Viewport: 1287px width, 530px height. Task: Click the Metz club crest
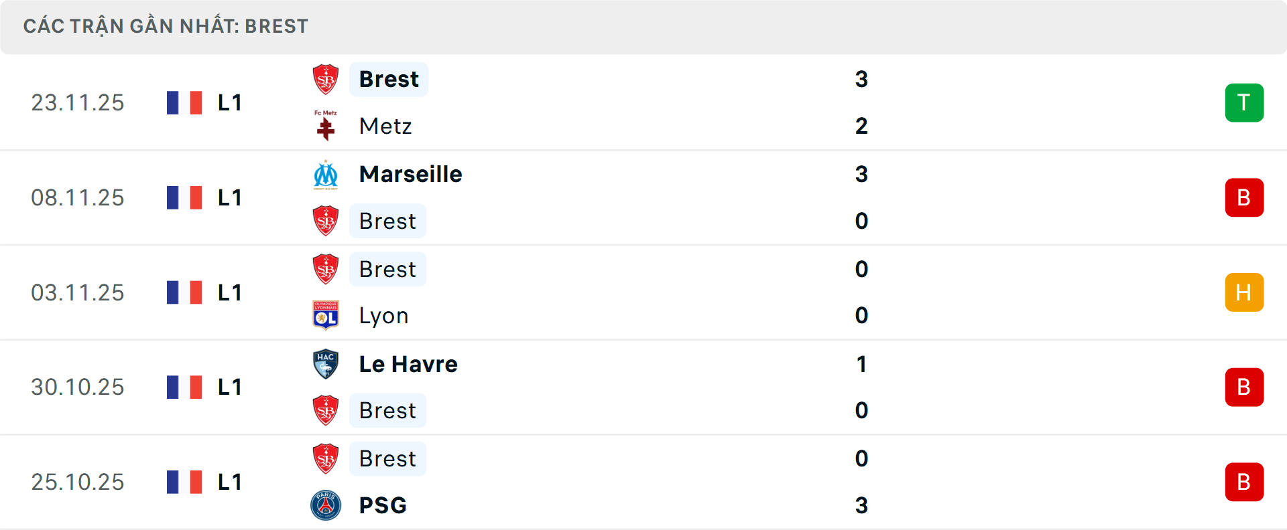click(x=326, y=126)
